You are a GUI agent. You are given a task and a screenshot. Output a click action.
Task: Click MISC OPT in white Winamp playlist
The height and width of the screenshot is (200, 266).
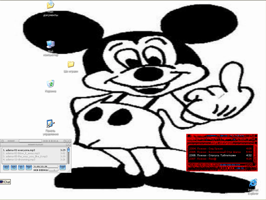(29, 168)
